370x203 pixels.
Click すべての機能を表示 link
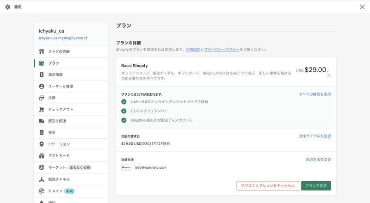point(315,94)
